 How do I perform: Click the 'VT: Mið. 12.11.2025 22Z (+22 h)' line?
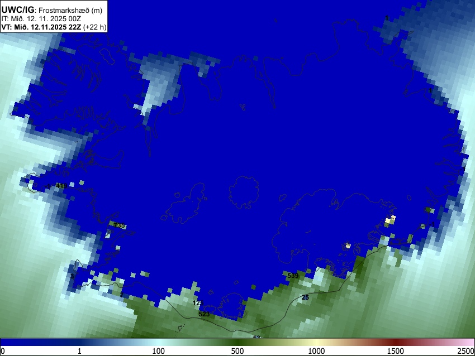tap(54, 27)
